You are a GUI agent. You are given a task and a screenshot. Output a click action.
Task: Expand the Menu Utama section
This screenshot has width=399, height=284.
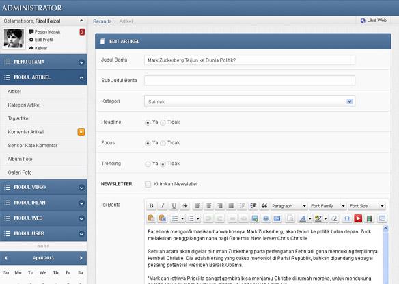coord(44,62)
